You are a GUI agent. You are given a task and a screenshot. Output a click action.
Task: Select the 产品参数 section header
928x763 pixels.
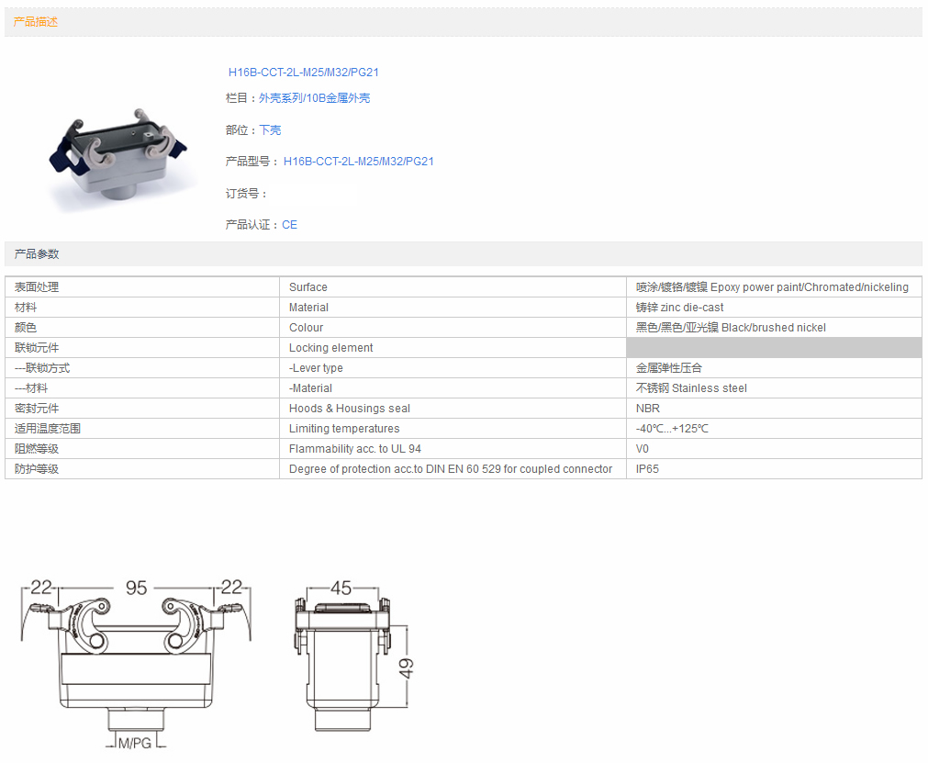click(x=37, y=254)
